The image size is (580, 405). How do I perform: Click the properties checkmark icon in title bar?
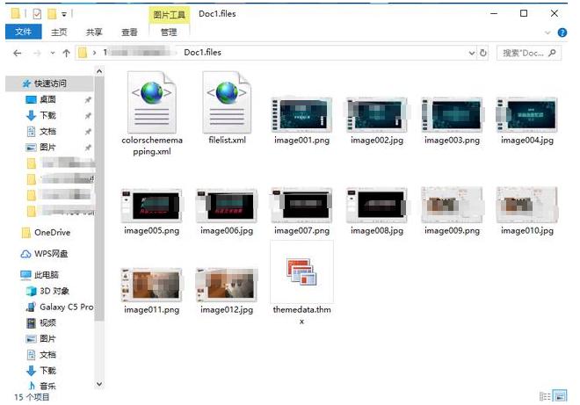click(x=37, y=14)
